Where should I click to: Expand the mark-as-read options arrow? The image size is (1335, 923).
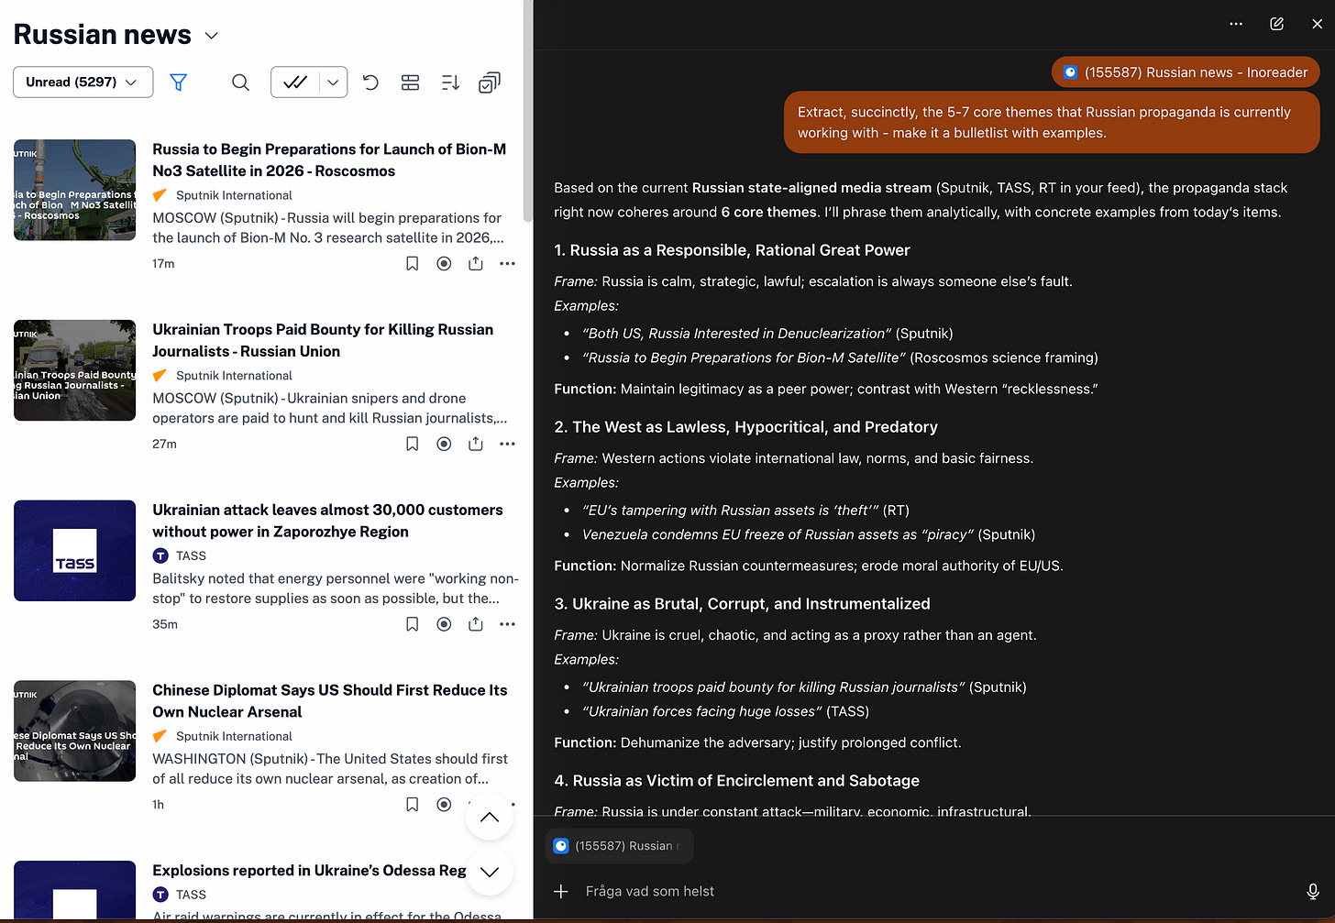pos(333,82)
